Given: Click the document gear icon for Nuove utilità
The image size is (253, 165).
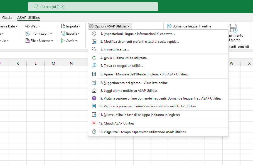Looking at the screenshot, I should [94, 115].
